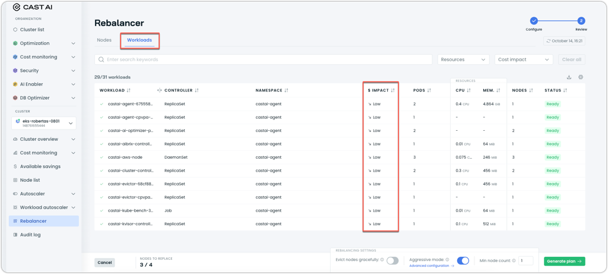Screen dimensions: 608x274
Task: Click the Generate plan button
Action: click(x=565, y=261)
